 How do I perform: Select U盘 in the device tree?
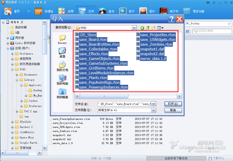15,32
